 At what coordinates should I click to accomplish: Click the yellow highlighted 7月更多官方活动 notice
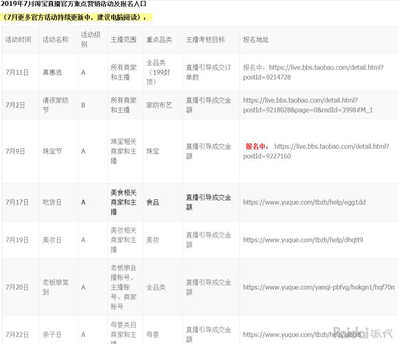75,17
